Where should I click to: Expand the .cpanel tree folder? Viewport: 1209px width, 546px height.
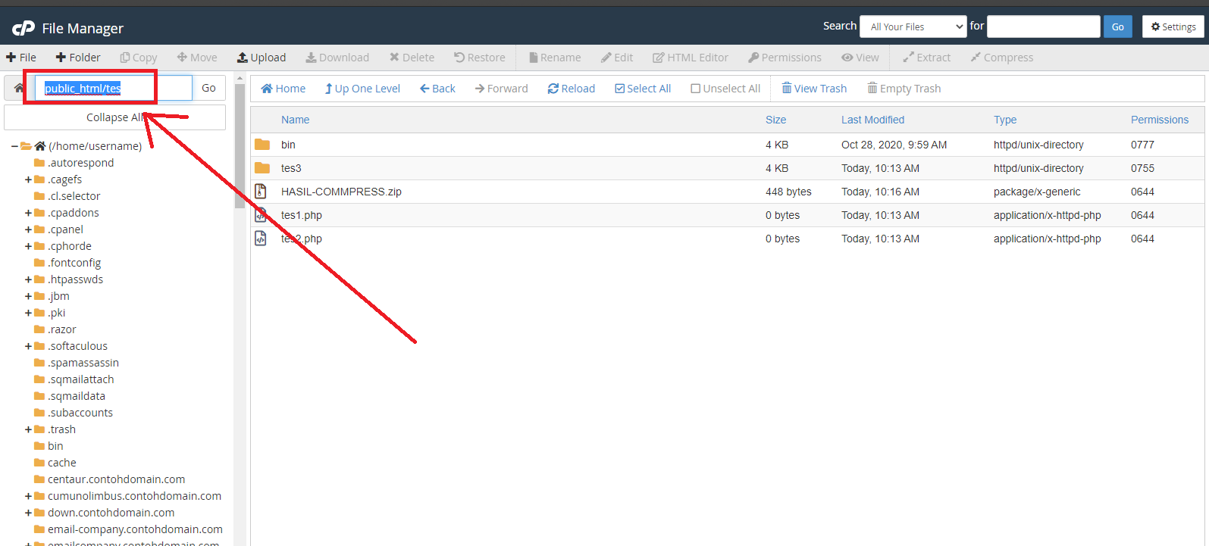28,229
